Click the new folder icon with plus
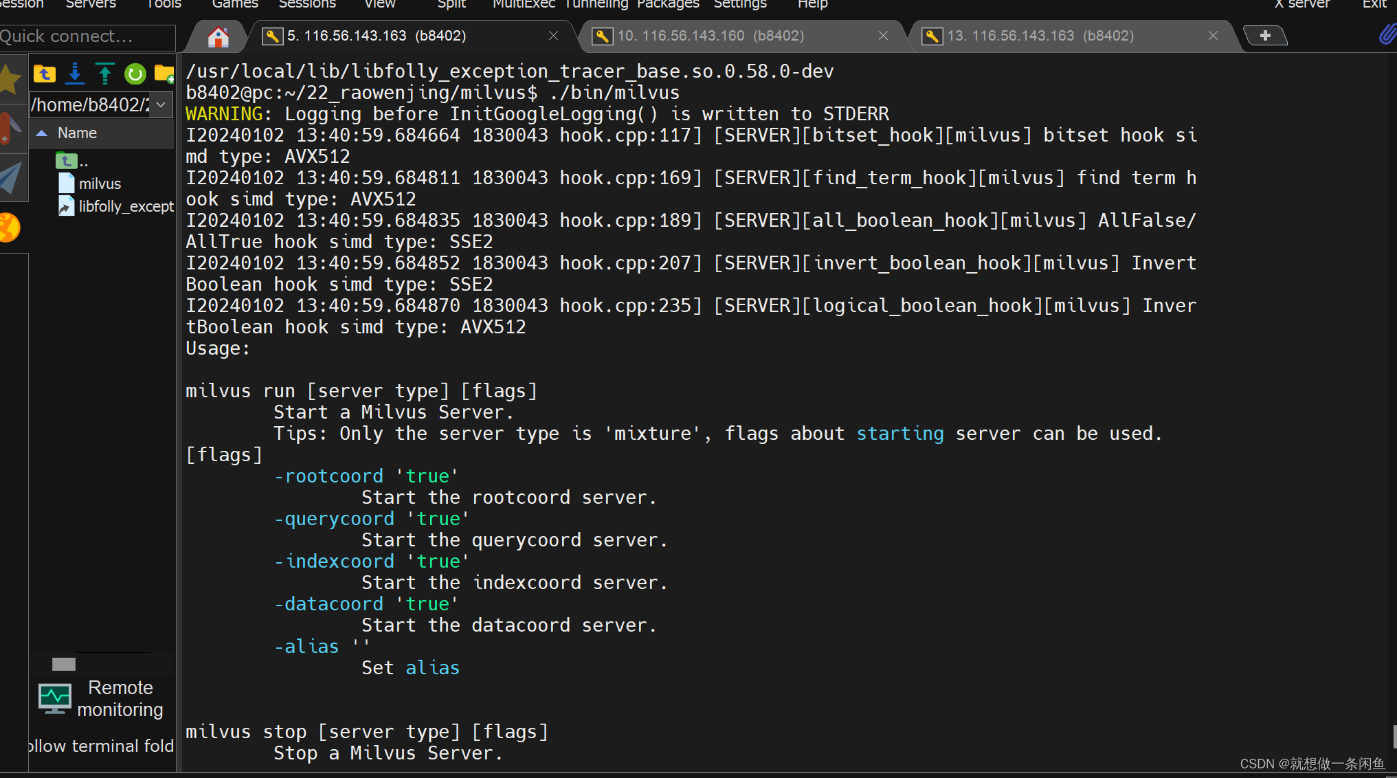This screenshot has height=778, width=1397. tap(164, 74)
